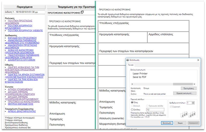Viewport: 206px width, 132px height.
Task: Select the Τρέχουσα σελίδα radio option
Action: coord(147,106)
